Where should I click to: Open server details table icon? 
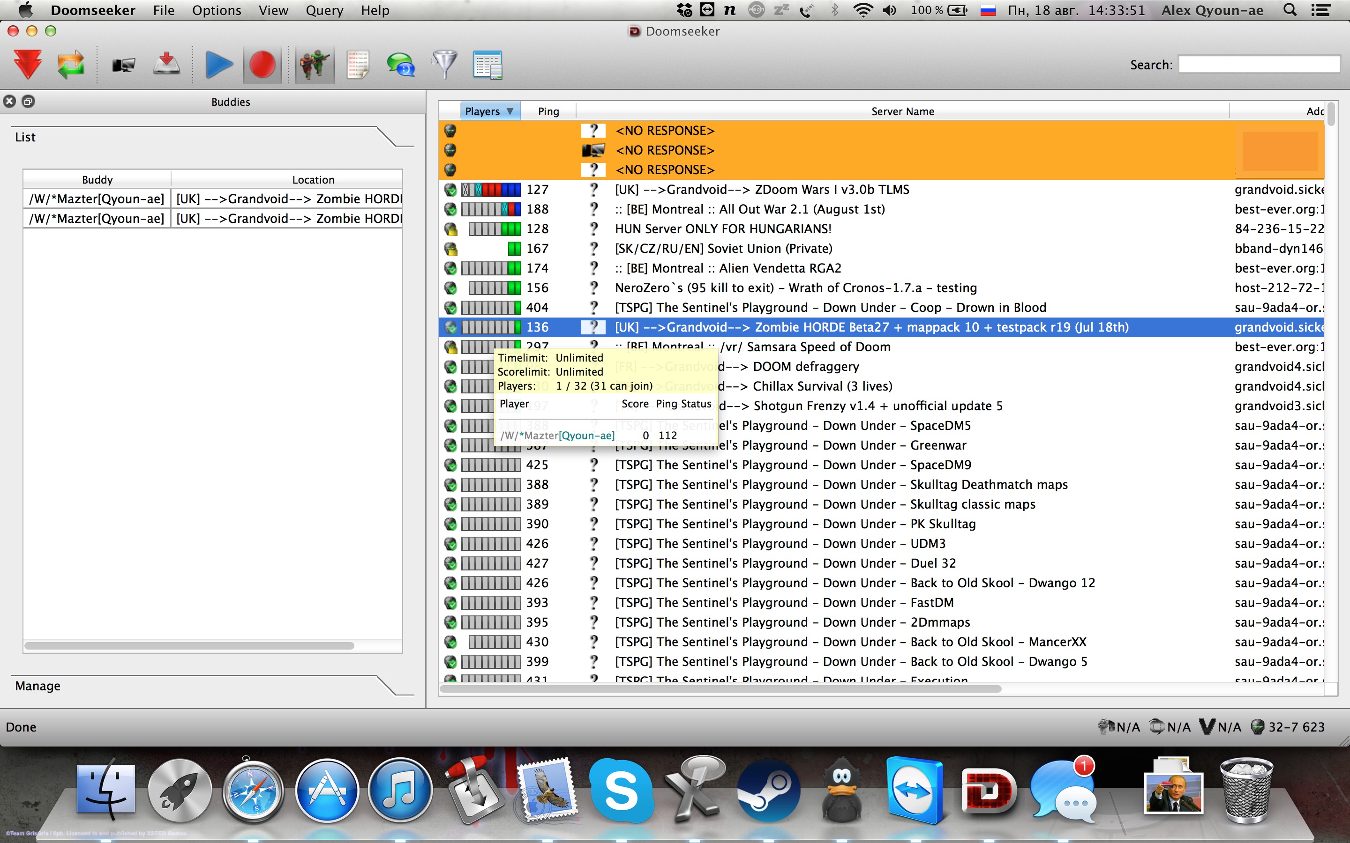pos(487,65)
